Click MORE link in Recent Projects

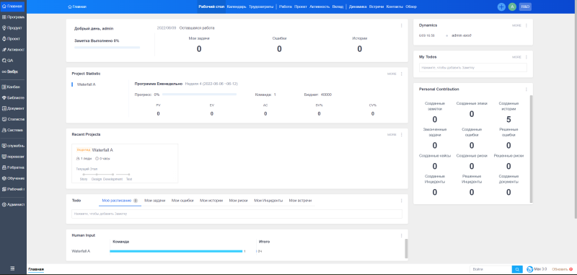[x=392, y=135]
